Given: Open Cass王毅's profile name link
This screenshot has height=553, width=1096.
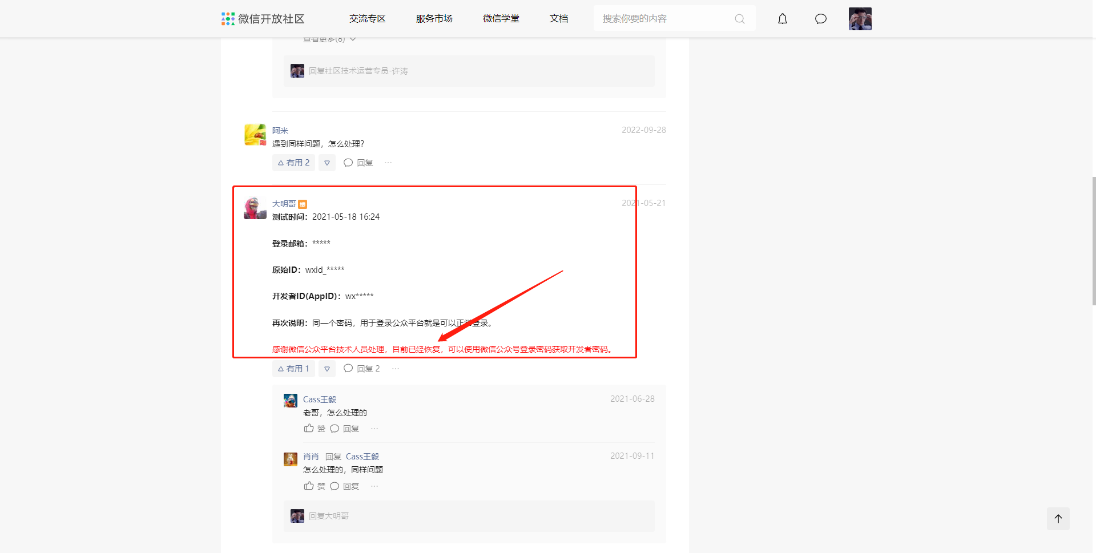Looking at the screenshot, I should (x=320, y=399).
